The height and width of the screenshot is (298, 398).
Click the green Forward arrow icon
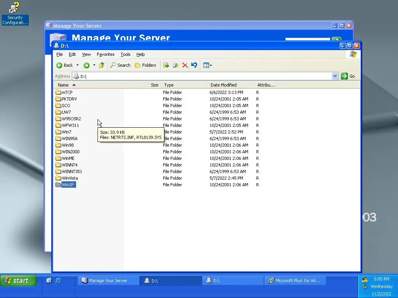click(86, 65)
